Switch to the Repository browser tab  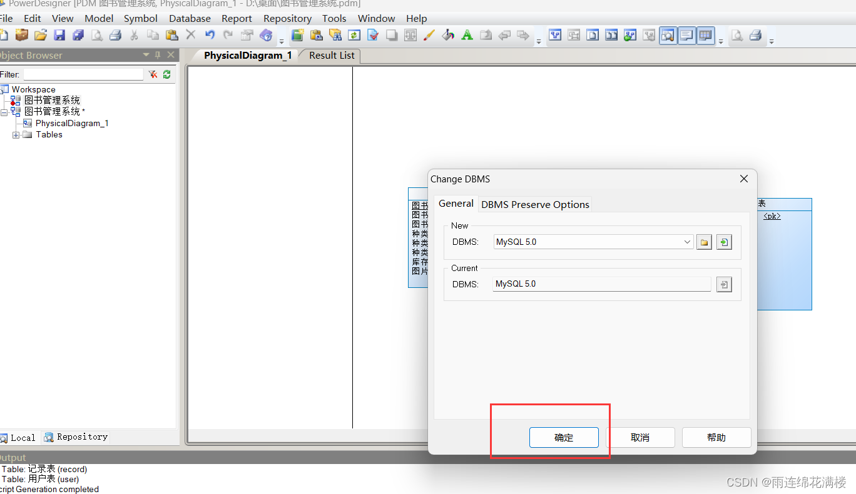pyautogui.click(x=76, y=437)
